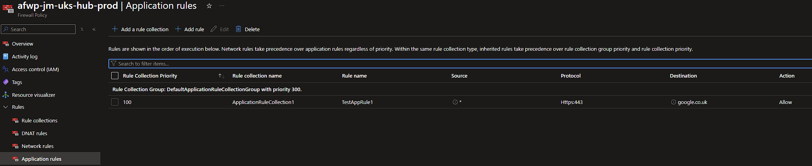Collapse the sidebar with double chevron

94,29
